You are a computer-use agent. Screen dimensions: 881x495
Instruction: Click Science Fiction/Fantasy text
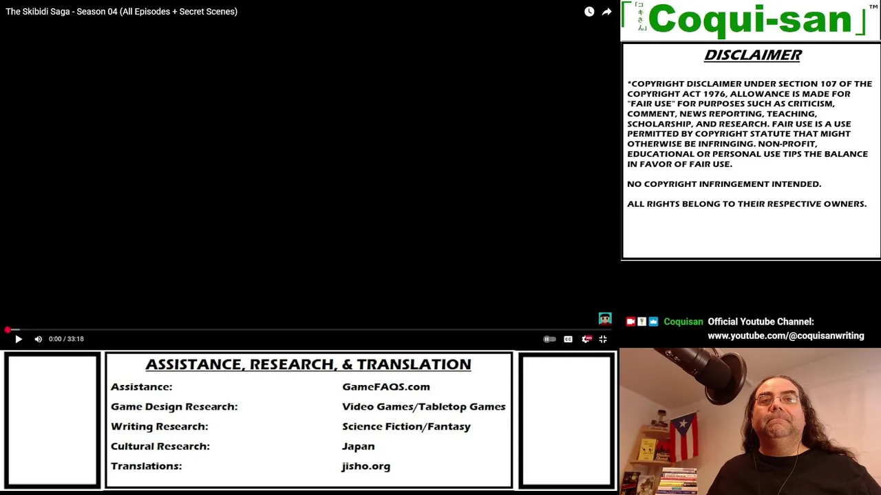(406, 426)
